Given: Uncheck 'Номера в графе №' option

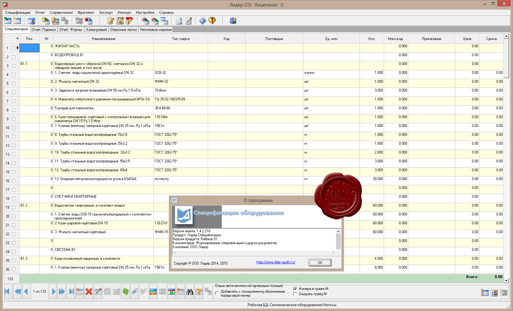Looking at the screenshot, I should [x=295, y=289].
